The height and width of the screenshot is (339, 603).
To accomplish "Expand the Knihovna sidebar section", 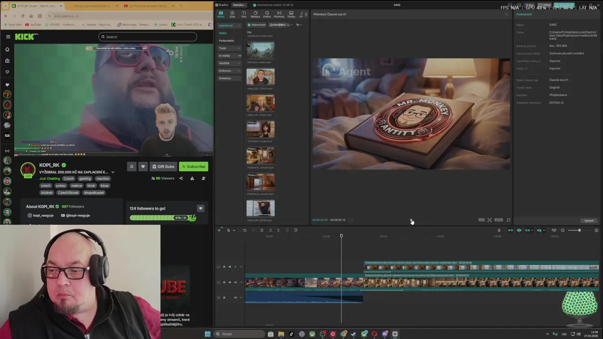I will pyautogui.click(x=229, y=71).
